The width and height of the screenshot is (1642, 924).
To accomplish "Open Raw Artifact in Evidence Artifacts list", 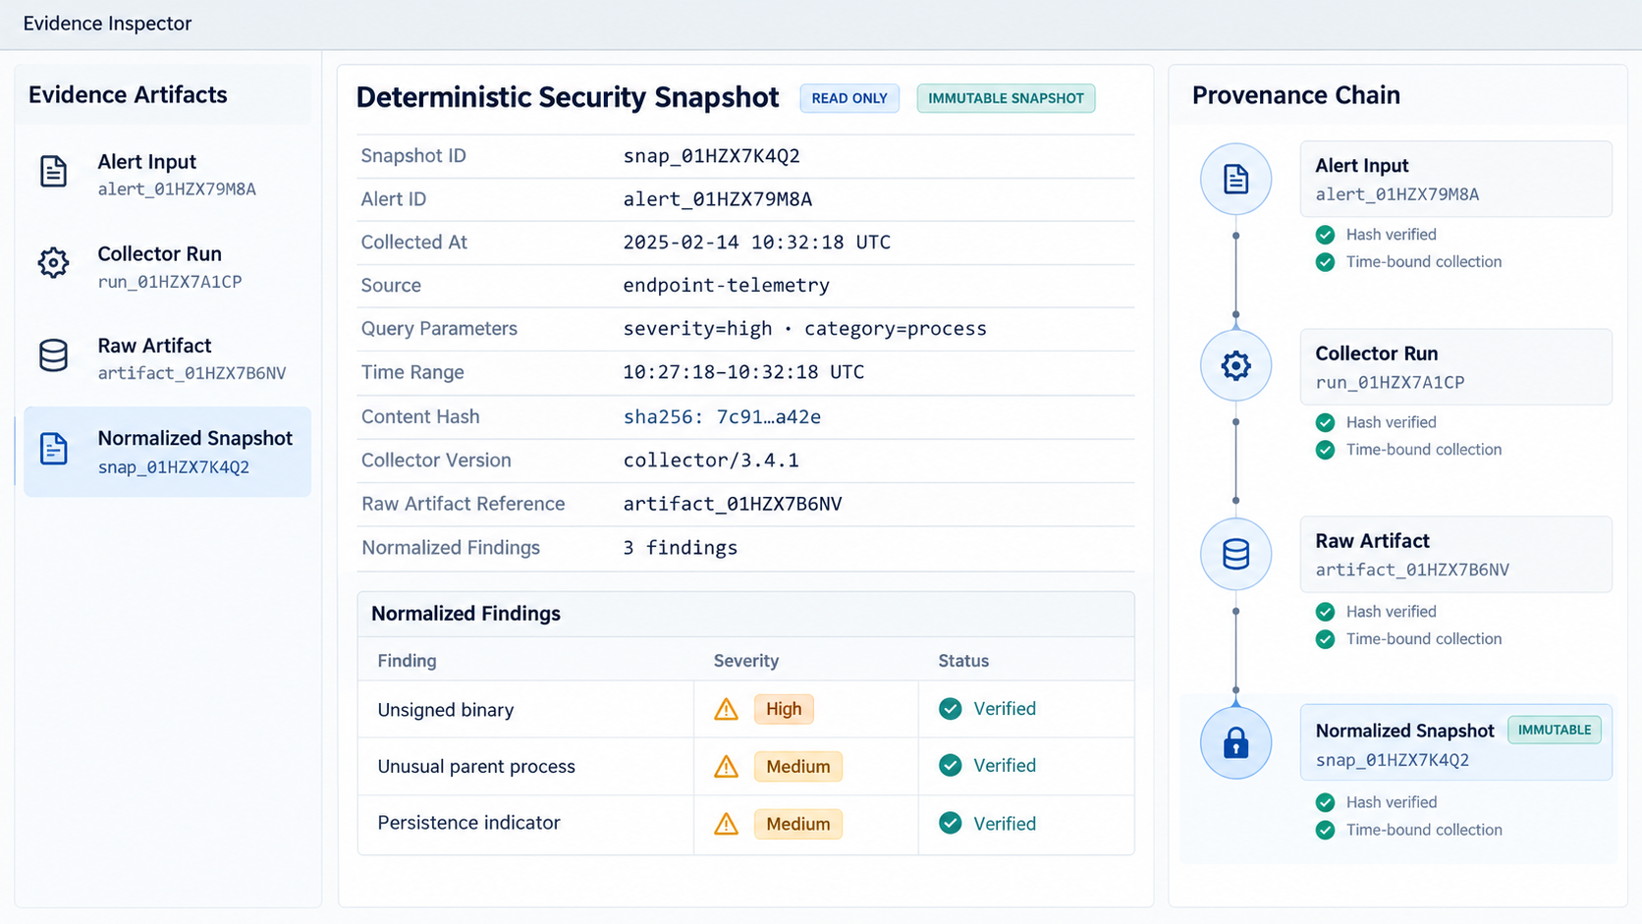I will click(167, 358).
